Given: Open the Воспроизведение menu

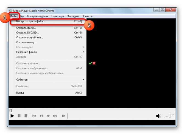Looking at the screenshot, I should pyautogui.click(x=38, y=16).
